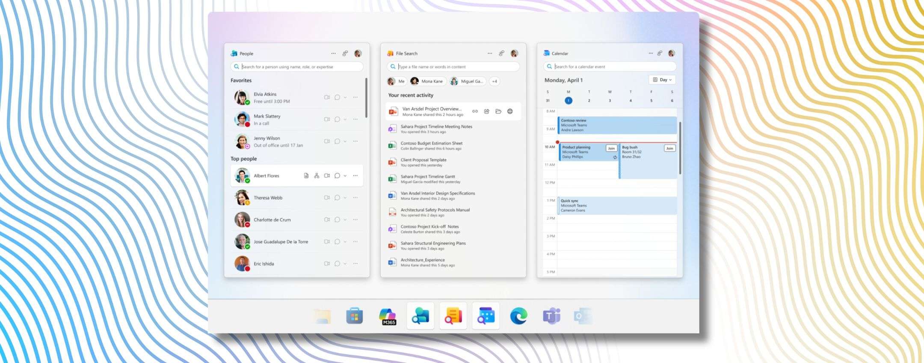Open Calendar panel more options
Screen dimensions: 924x363
tap(651, 54)
